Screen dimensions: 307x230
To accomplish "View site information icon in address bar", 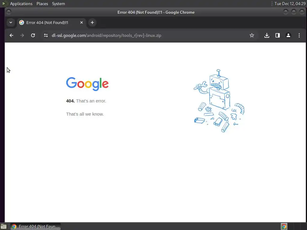I will click(x=46, y=35).
